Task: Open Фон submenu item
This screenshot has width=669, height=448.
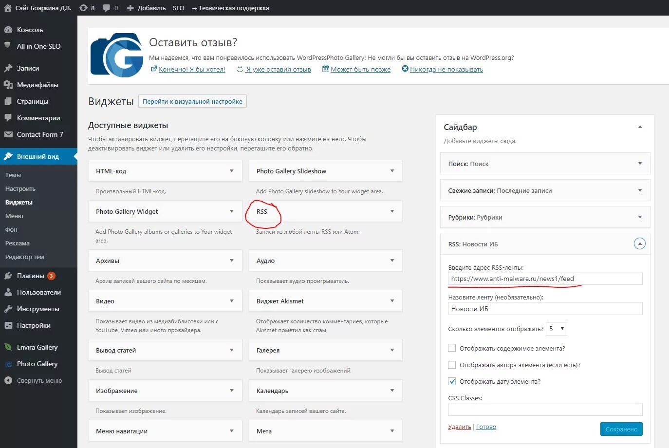Action: pyautogui.click(x=11, y=229)
